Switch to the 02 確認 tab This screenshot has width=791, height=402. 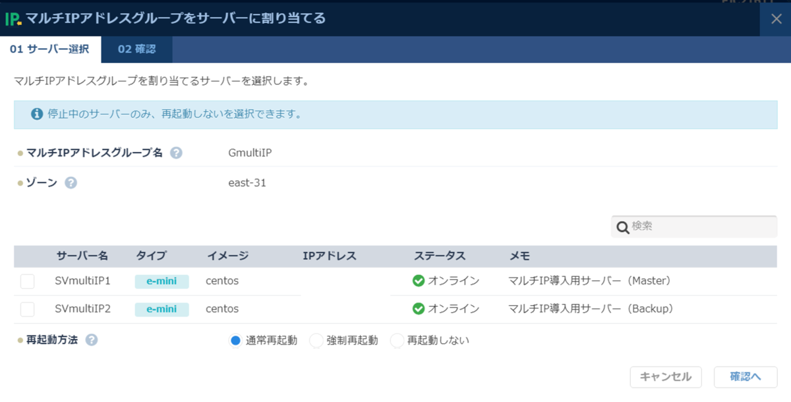137,49
